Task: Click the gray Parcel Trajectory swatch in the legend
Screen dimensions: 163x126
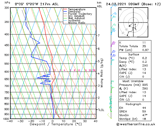Action: (x=65, y=14)
